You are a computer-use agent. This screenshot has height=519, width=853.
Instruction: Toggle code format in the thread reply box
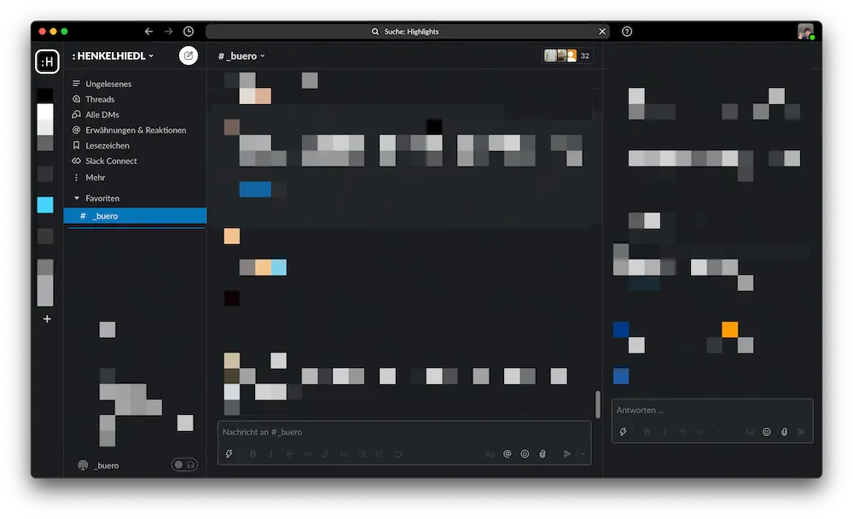pos(701,432)
